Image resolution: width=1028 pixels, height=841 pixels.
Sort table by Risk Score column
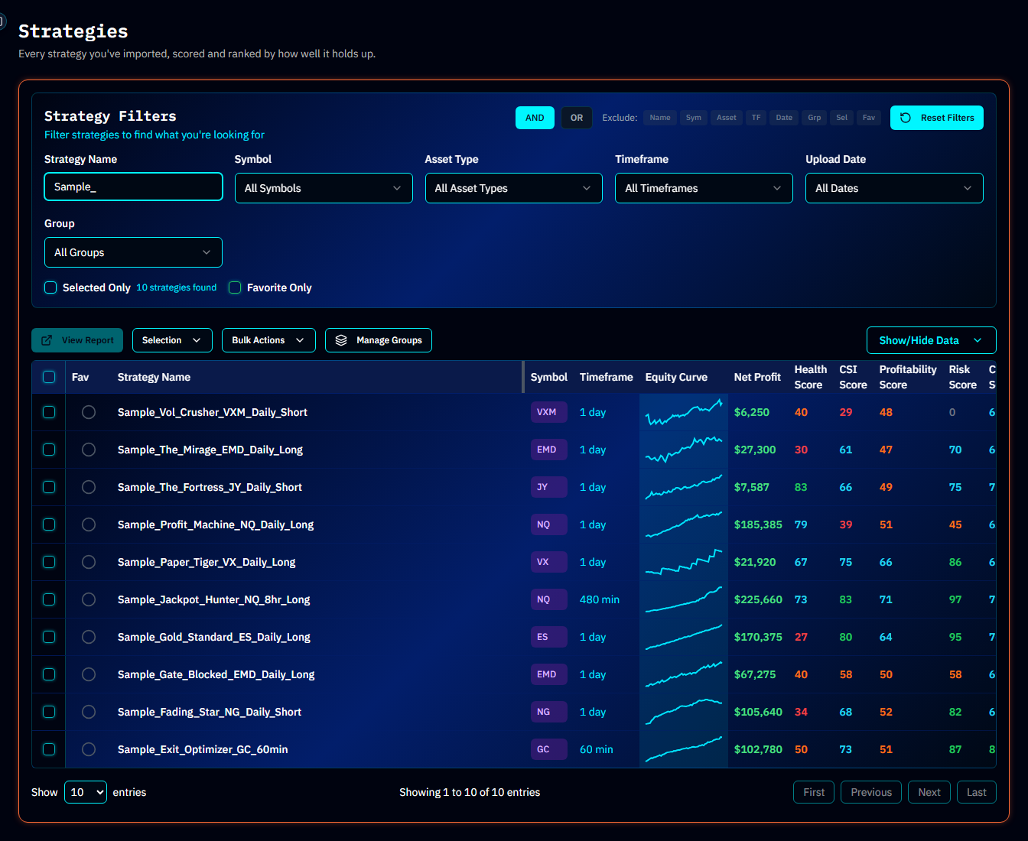pyautogui.click(x=963, y=377)
